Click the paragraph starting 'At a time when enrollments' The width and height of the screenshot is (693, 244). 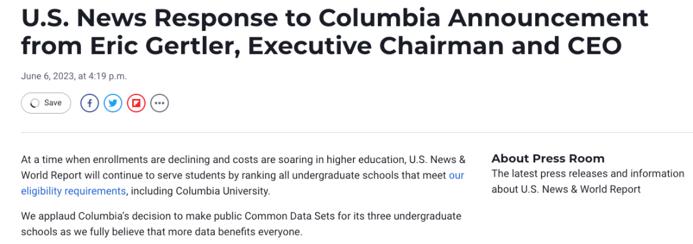click(243, 175)
